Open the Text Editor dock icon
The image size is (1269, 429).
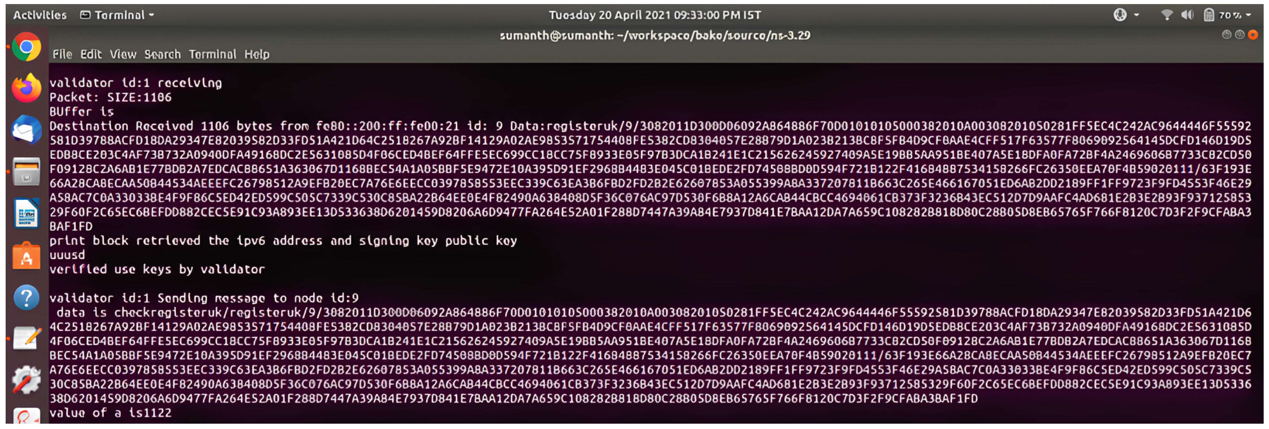click(x=26, y=338)
